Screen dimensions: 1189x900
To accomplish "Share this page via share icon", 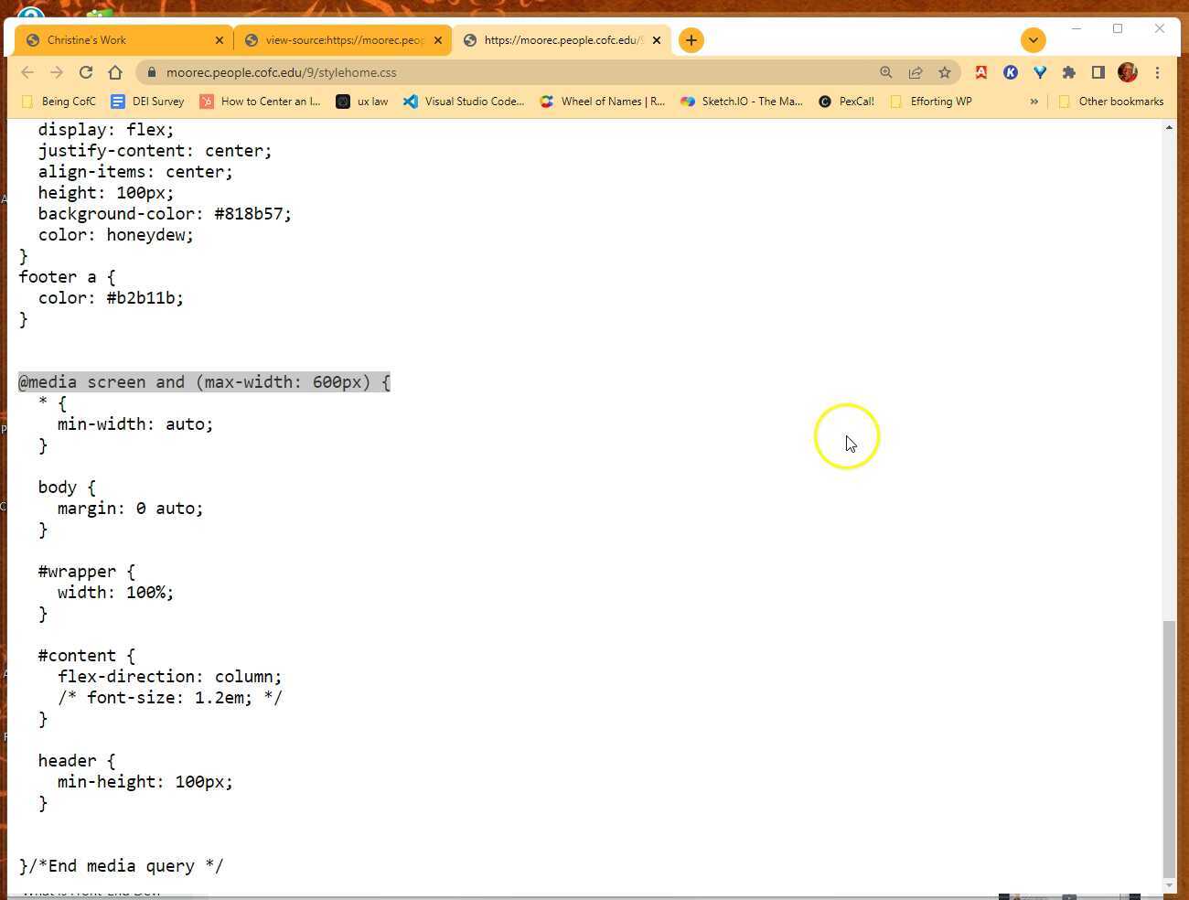I will tap(915, 72).
